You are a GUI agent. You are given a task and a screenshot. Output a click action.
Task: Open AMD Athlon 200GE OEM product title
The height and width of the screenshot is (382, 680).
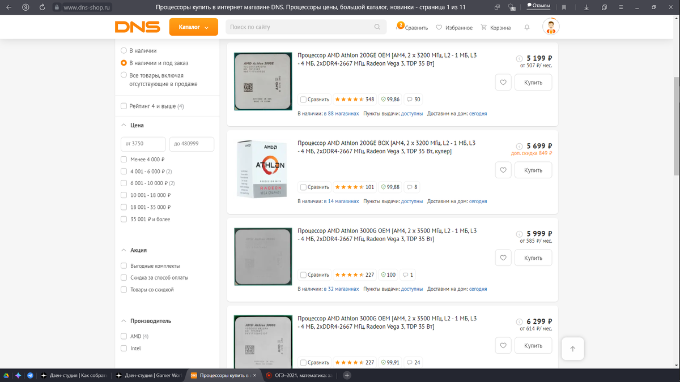(387, 59)
